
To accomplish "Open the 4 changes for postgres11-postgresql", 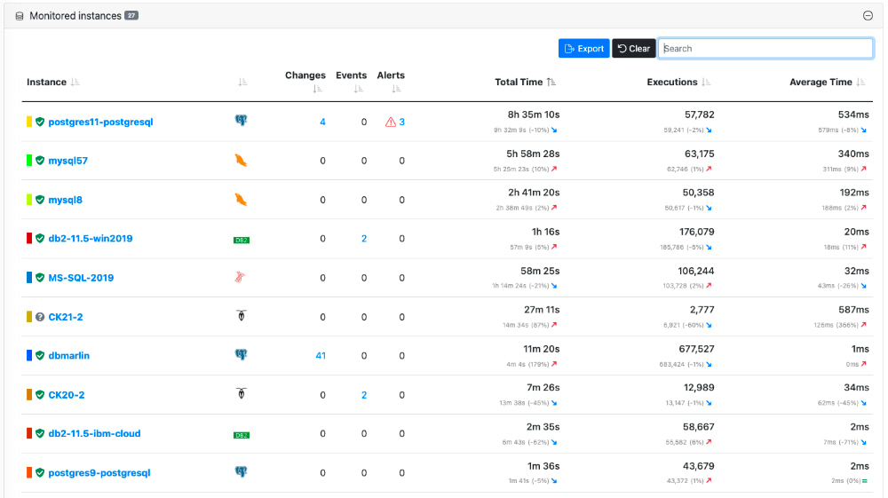I will (323, 123).
